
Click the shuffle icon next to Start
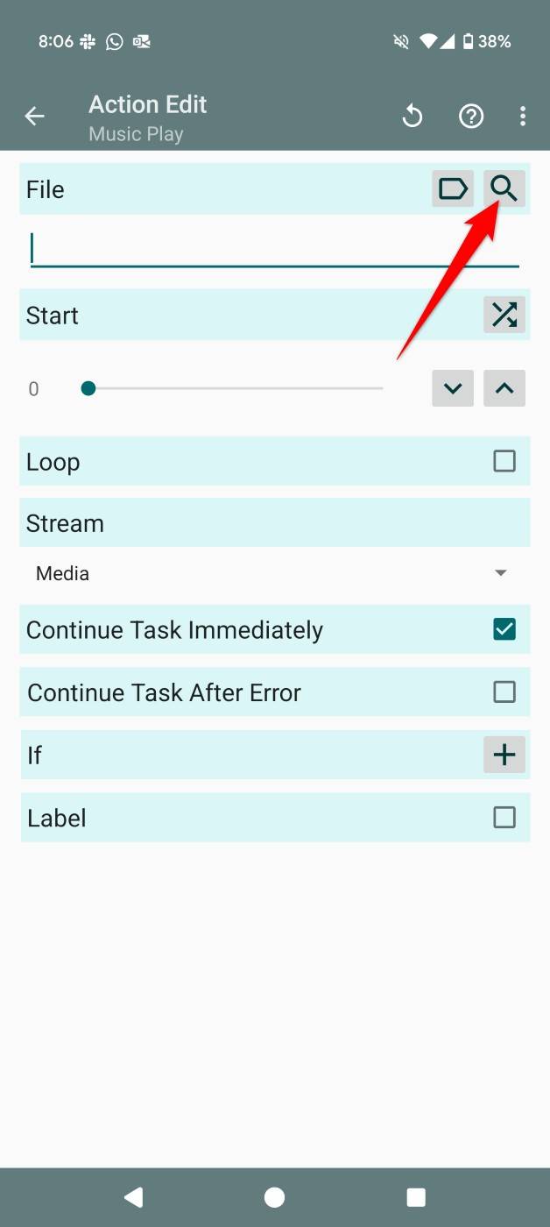pos(504,315)
